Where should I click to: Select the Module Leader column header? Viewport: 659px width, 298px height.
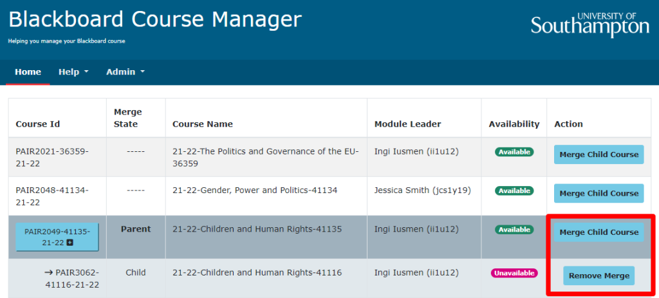pyautogui.click(x=407, y=124)
